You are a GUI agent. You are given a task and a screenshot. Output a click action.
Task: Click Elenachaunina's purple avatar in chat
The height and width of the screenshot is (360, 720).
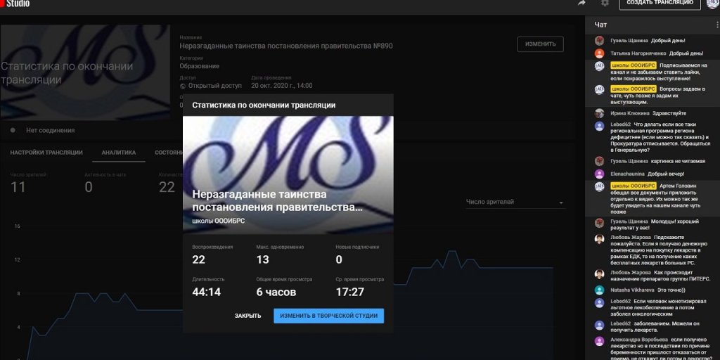coord(599,174)
